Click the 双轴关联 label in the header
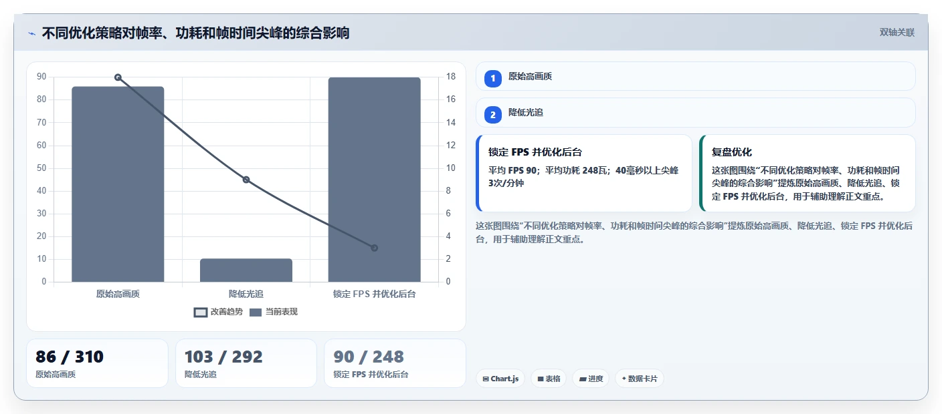This screenshot has height=414, width=942. point(897,32)
